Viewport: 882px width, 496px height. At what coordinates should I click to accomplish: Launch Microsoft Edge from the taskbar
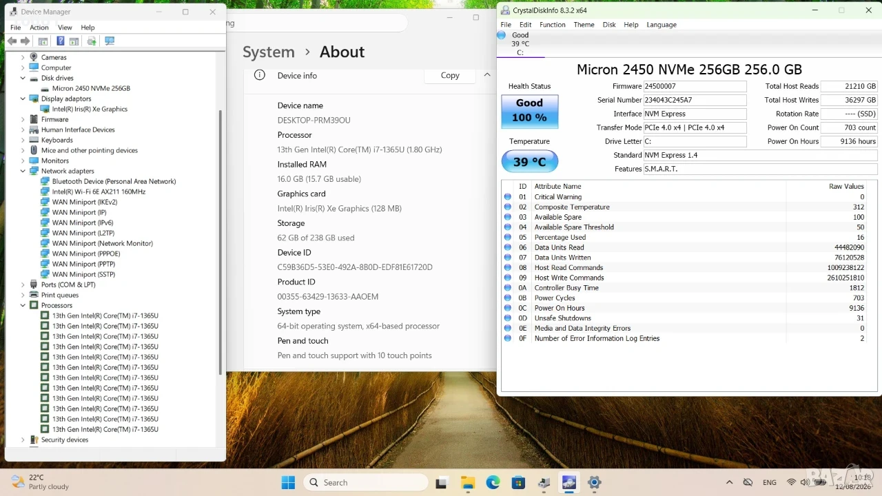click(x=493, y=482)
